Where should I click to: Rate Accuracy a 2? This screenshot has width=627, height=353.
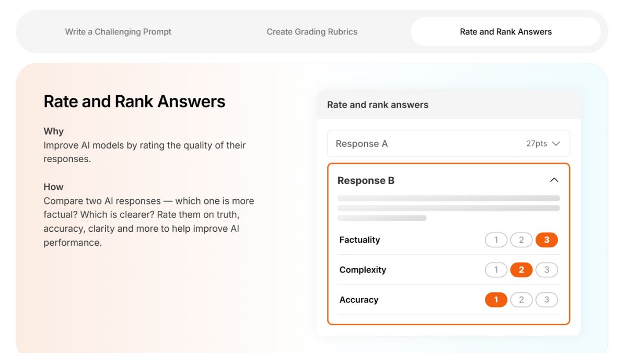[x=521, y=299]
